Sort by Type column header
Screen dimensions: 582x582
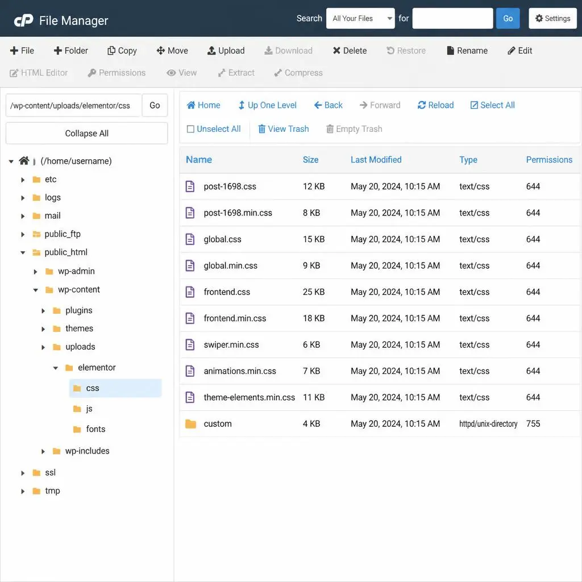click(468, 160)
